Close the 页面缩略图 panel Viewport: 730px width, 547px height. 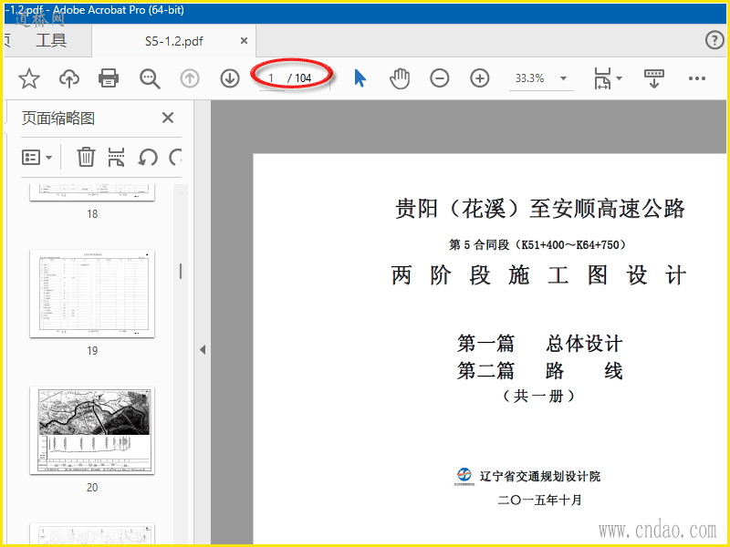click(168, 118)
